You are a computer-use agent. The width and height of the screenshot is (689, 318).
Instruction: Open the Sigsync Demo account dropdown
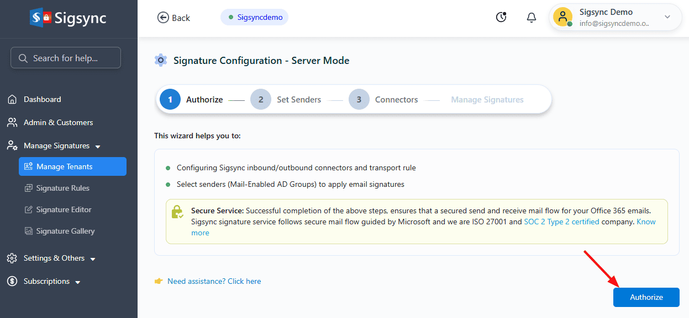pos(667,17)
